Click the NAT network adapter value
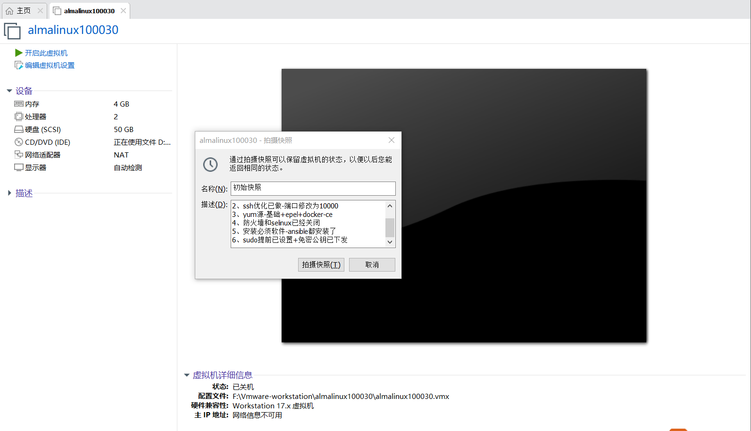The height and width of the screenshot is (431, 751). pyautogui.click(x=121, y=155)
